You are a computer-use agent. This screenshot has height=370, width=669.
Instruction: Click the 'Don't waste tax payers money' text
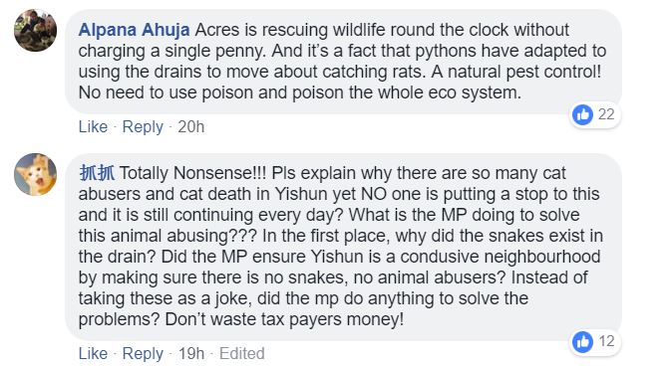click(284, 319)
